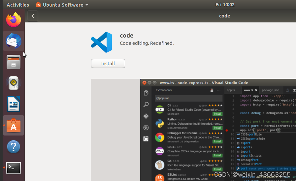Viewport: 296px width, 181px height.
Task: Click the Chrome debugger extension logo
Action: 160,137
